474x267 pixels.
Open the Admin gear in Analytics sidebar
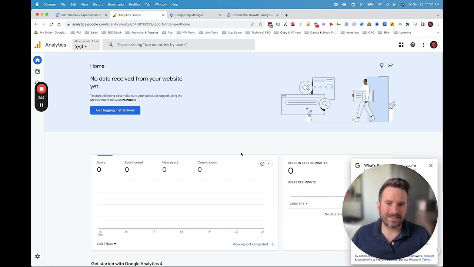point(37,256)
